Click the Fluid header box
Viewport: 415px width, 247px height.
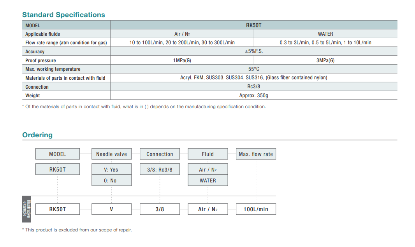tap(208, 154)
